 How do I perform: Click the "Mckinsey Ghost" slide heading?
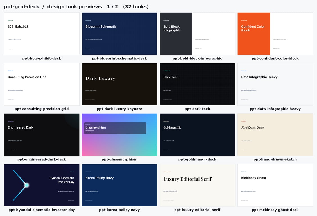click(x=253, y=178)
